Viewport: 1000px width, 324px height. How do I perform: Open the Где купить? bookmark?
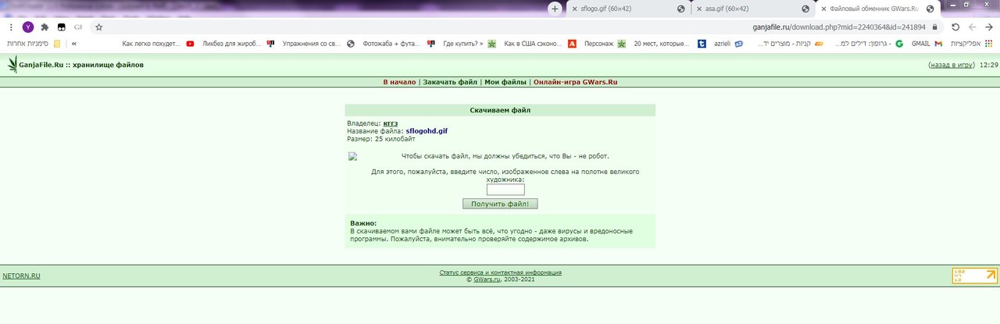[469, 44]
